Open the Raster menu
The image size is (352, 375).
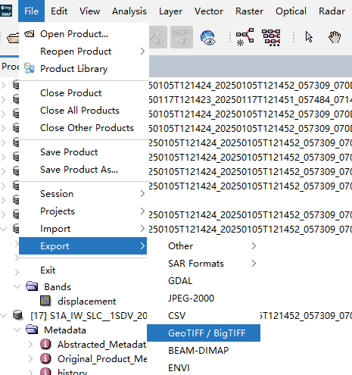(x=249, y=11)
